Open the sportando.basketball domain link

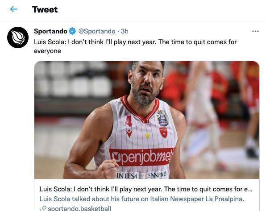79,208
